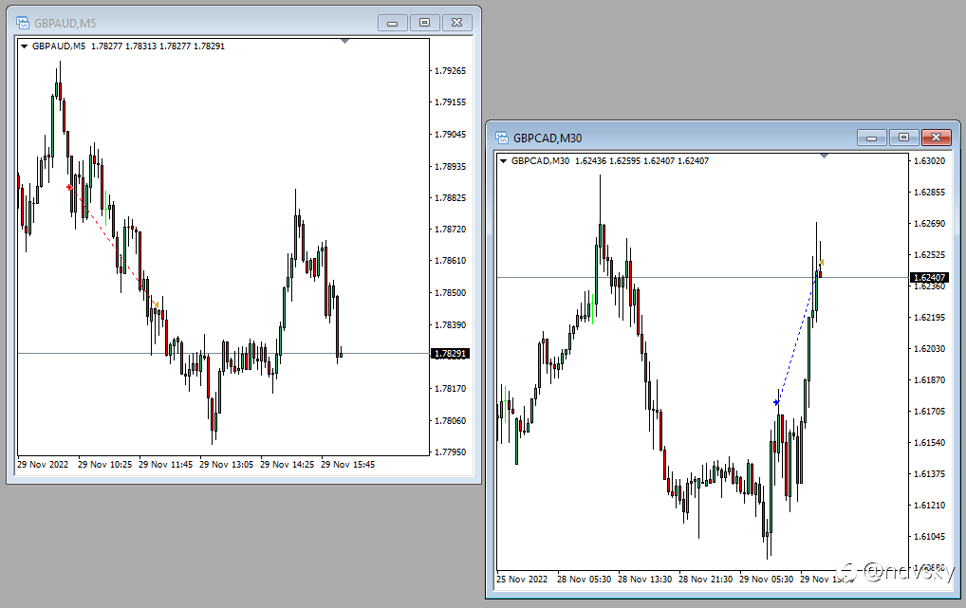Close the GBPCAD,M30 chart window
This screenshot has width=966, height=608.
[936, 138]
